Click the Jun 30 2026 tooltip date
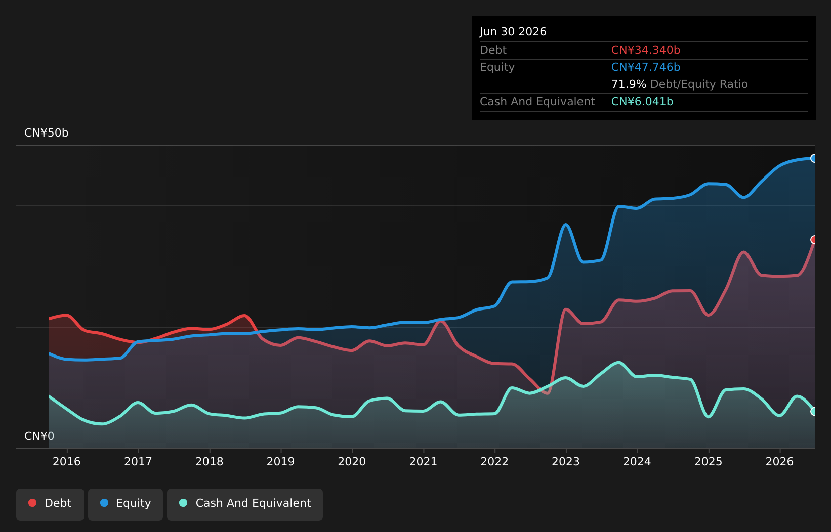Image resolution: width=831 pixels, height=532 pixels. point(513,32)
